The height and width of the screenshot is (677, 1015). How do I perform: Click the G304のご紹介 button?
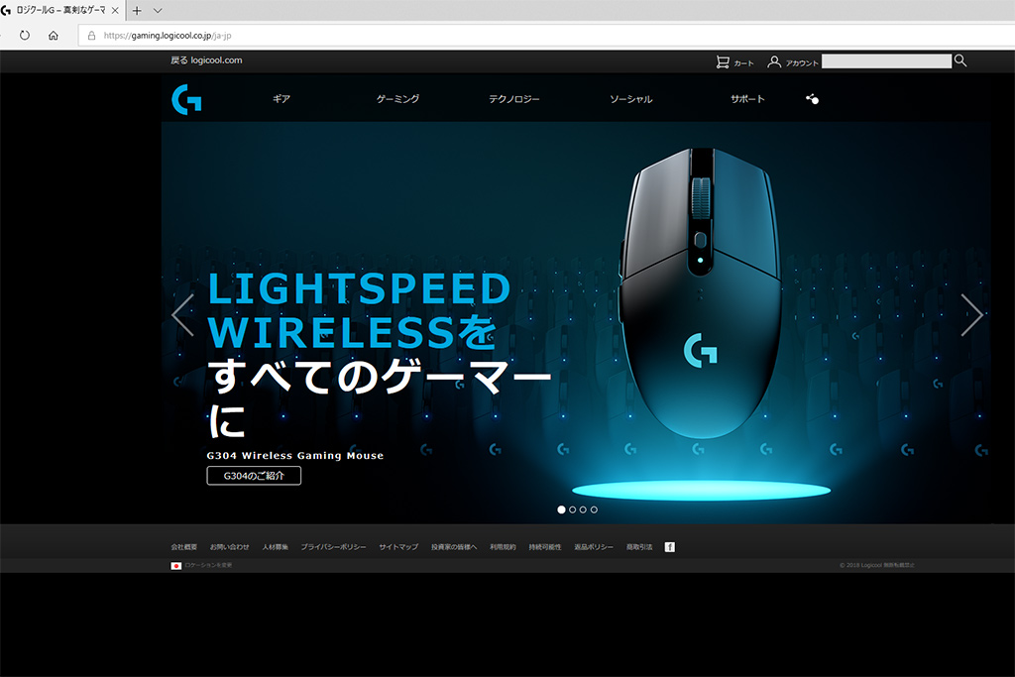(254, 476)
